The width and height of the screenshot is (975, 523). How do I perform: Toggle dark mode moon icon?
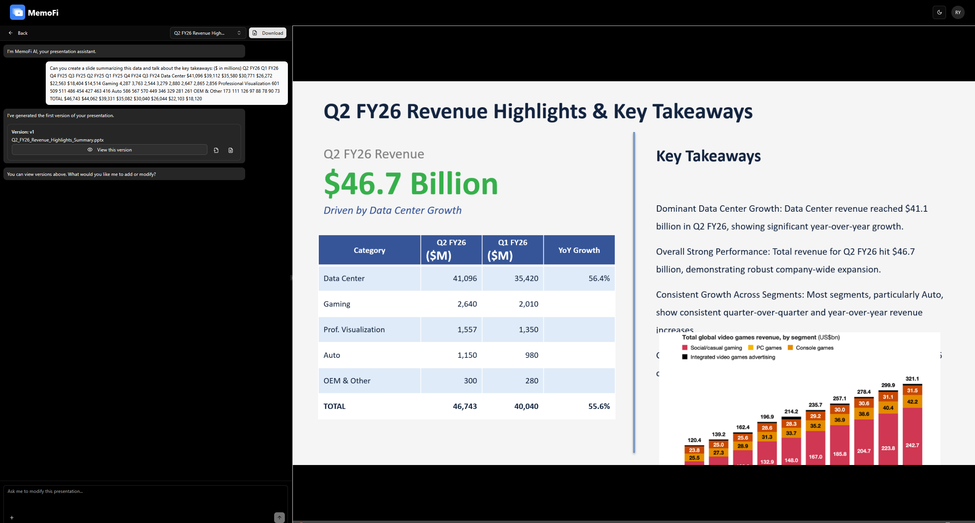pos(939,12)
